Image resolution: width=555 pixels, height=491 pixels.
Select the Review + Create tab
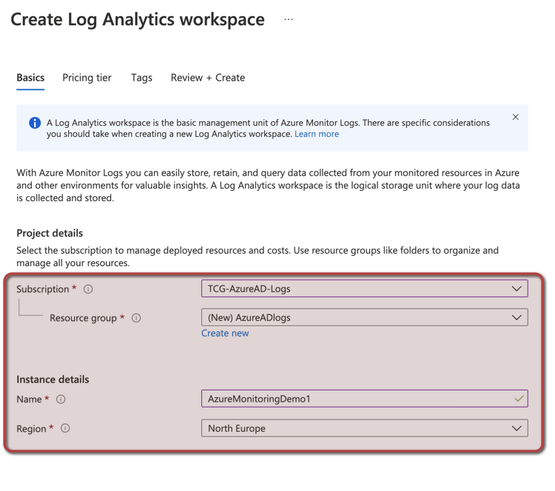(207, 78)
